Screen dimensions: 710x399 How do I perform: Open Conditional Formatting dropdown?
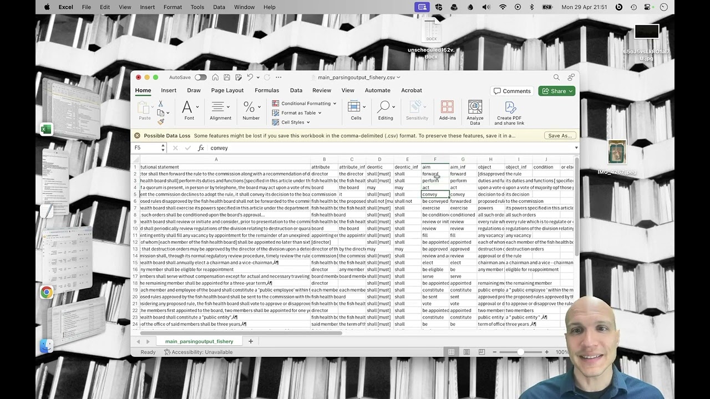point(304,104)
